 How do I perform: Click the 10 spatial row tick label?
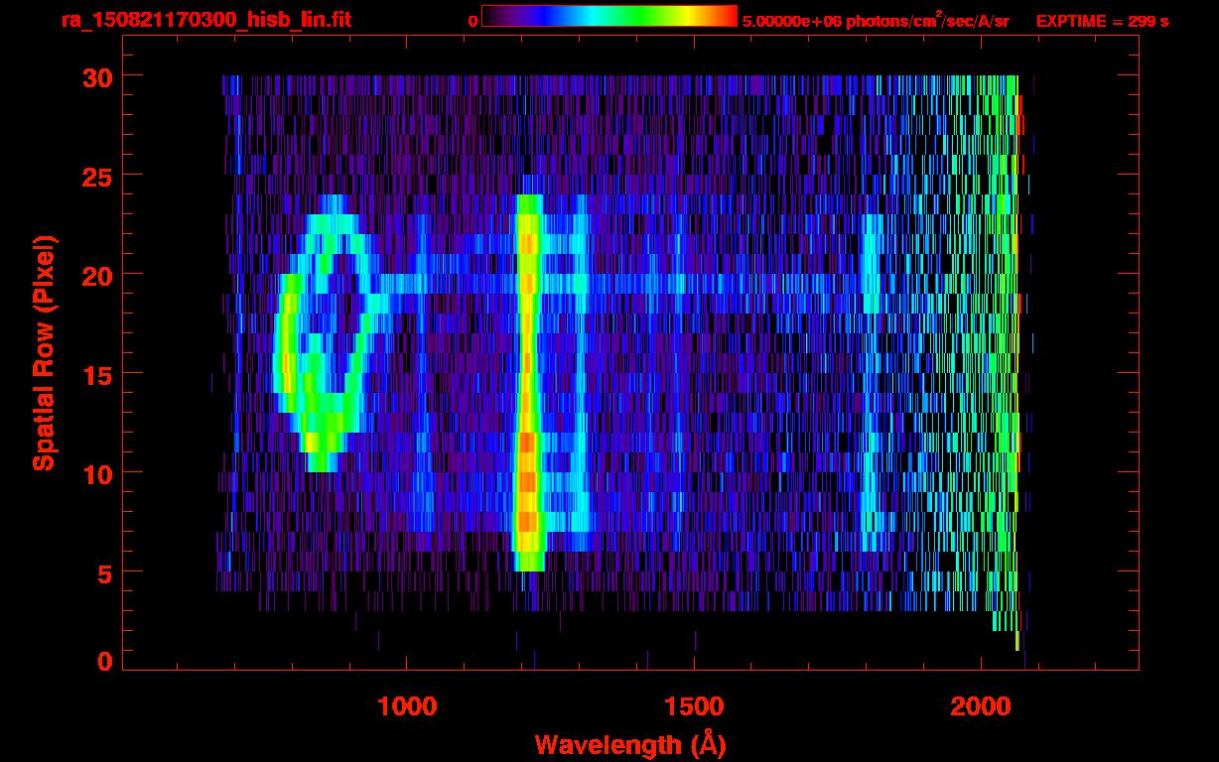(96, 473)
